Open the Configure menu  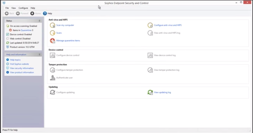pos(23,8)
